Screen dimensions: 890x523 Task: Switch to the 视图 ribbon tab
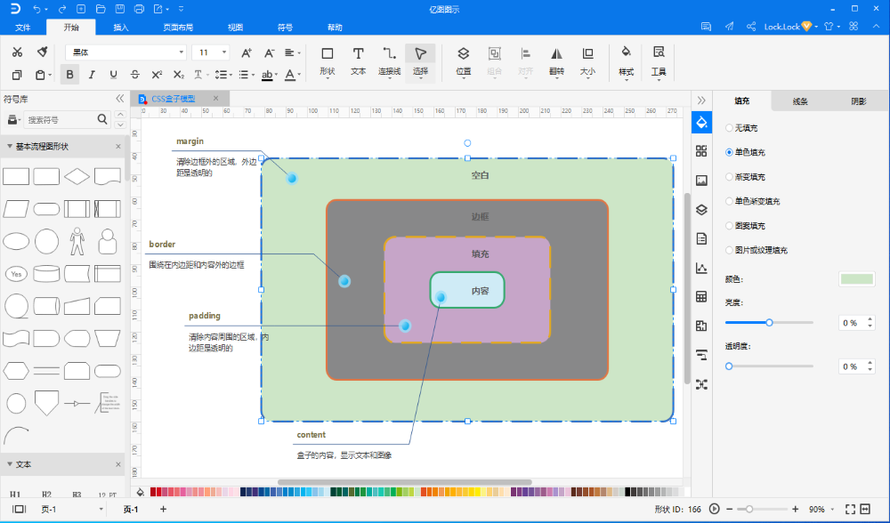(236, 28)
